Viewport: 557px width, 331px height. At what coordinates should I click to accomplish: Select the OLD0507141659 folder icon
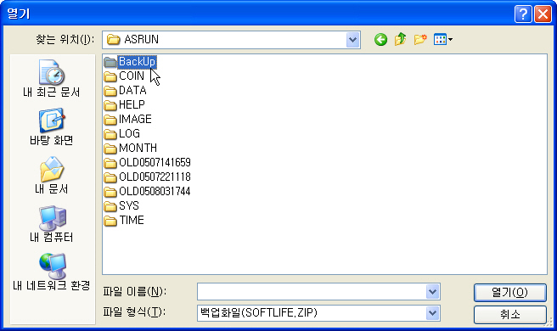[110, 163]
